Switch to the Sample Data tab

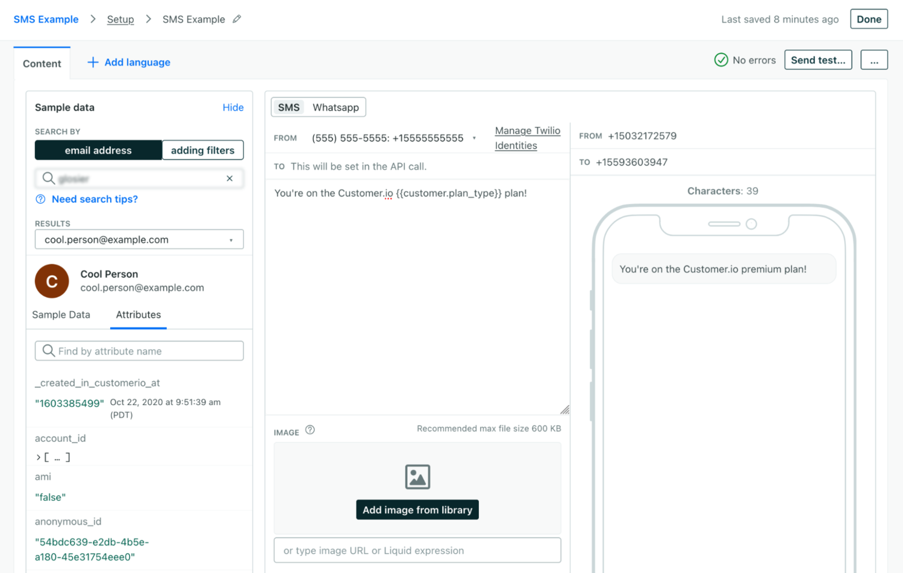[x=61, y=315]
